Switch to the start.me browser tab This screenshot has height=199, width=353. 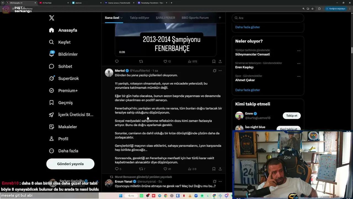tap(87, 3)
